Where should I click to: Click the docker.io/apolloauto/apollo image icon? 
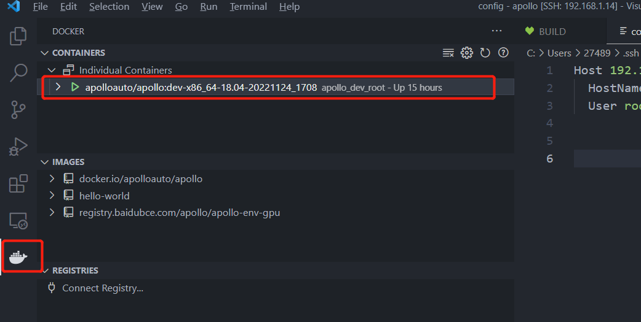pos(68,178)
